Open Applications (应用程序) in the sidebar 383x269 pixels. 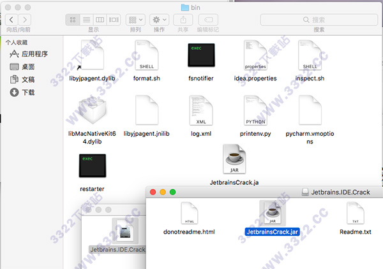pyautogui.click(x=29, y=54)
